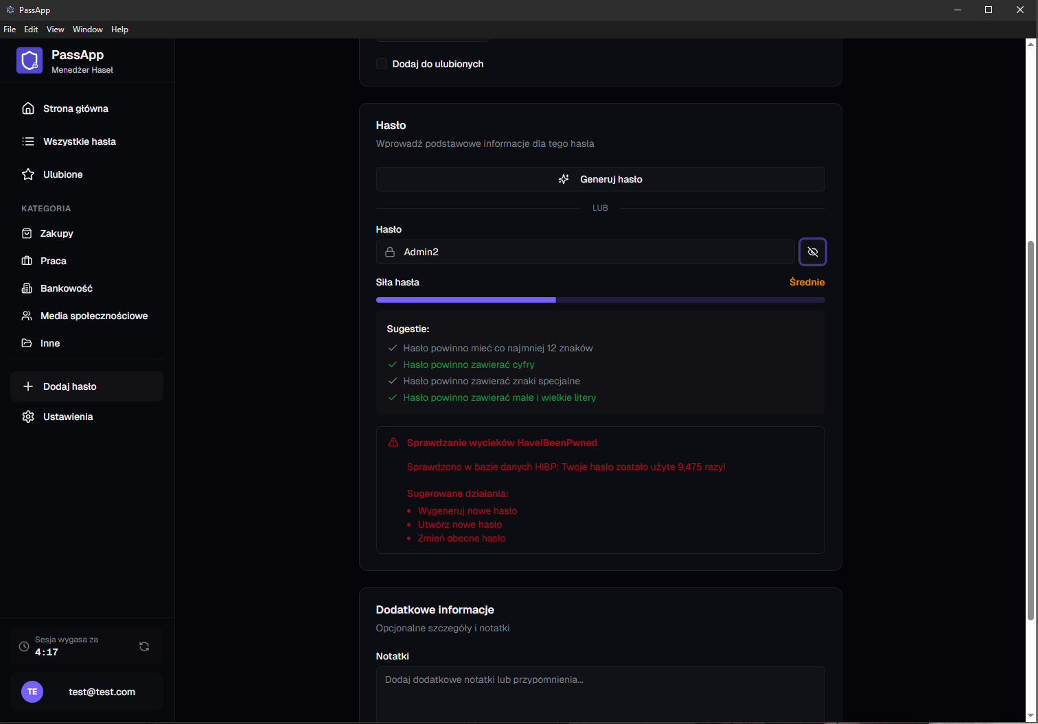Open Strona główna home icon
The image size is (1038, 724).
28,108
